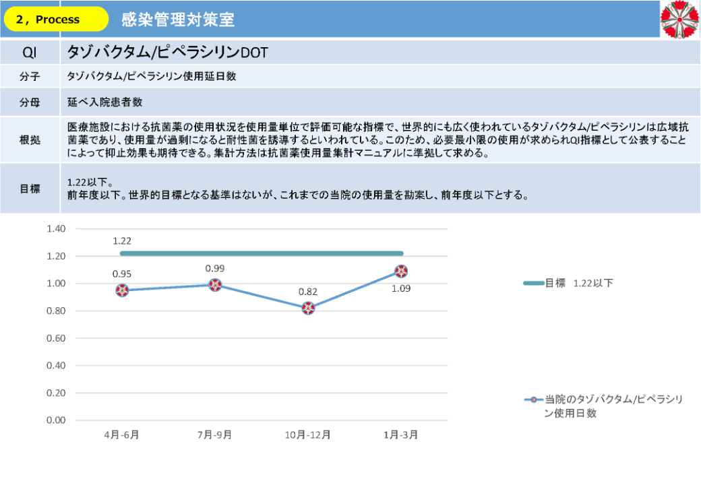The image size is (701, 485).
Task: Select the 延べ入院患者数 text
Action: 104,102
